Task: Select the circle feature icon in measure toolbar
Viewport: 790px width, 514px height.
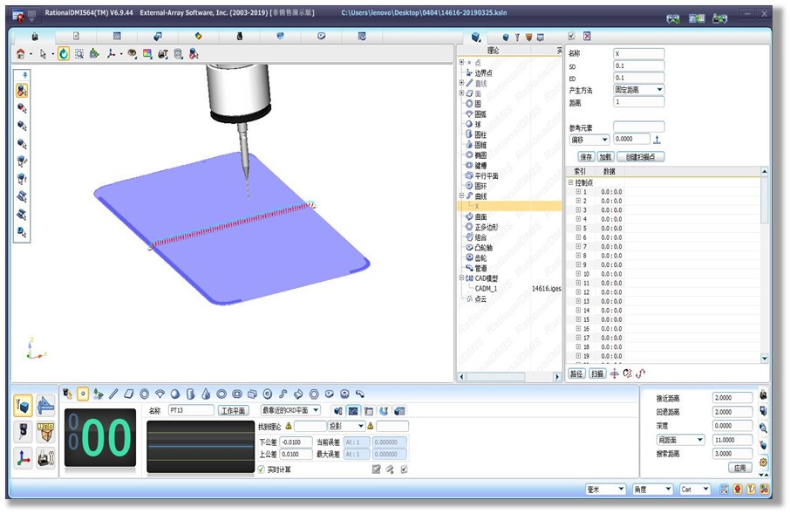Action: (143, 394)
